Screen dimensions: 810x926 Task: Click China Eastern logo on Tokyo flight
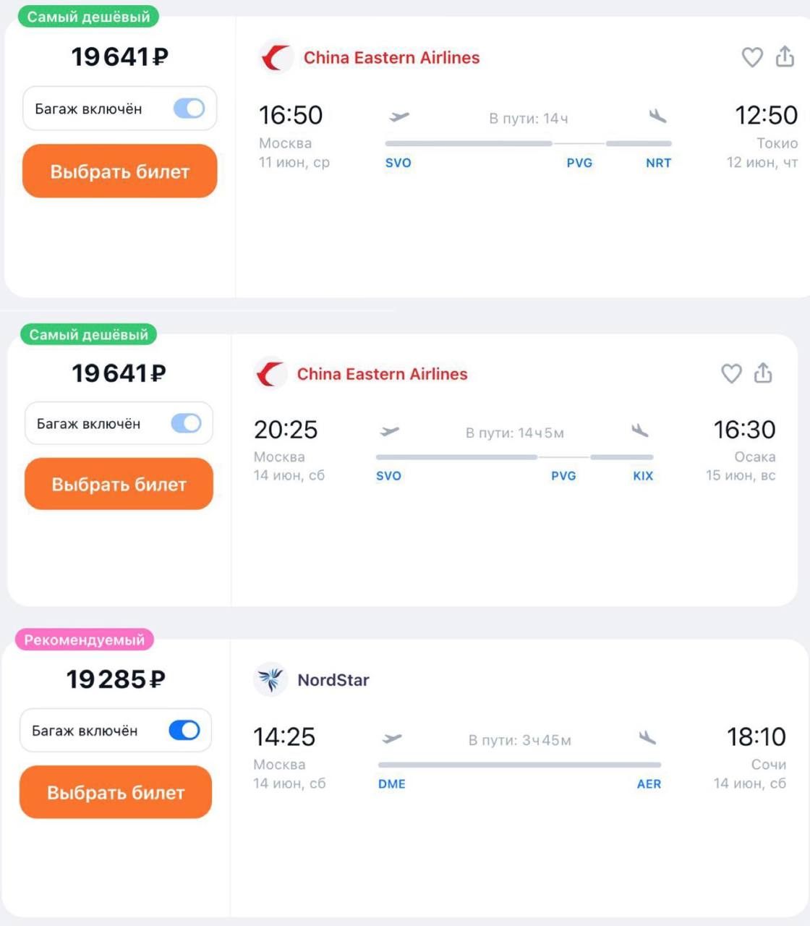click(276, 57)
